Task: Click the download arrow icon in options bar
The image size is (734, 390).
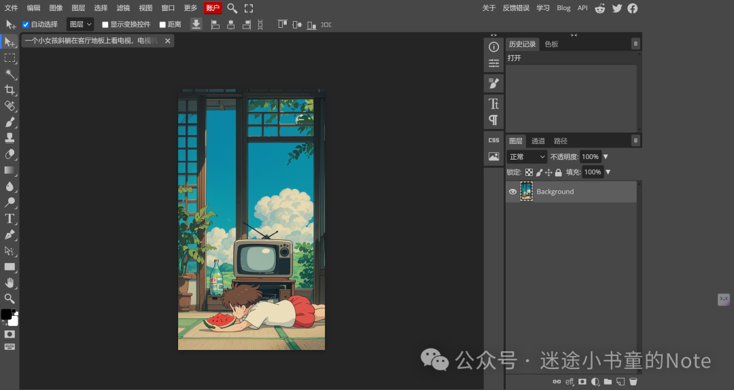Action: point(196,24)
